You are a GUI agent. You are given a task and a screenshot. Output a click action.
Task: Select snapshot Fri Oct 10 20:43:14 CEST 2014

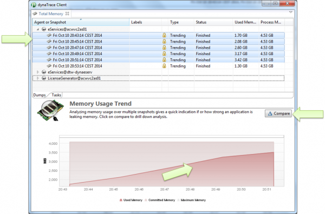[x=77, y=35]
